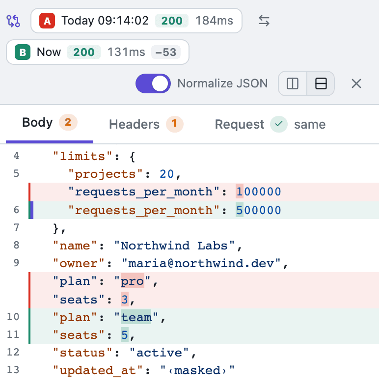Click the removed seats value 3
Image resolution: width=379 pixels, height=384 pixels.
[125, 299]
